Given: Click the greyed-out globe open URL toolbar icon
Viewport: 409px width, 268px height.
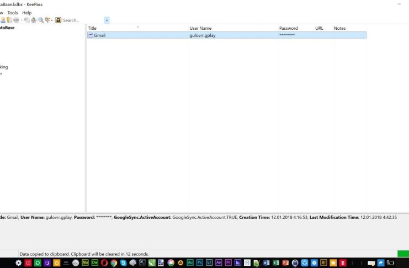Looking at the screenshot, I should pyautogui.click(x=16, y=20).
